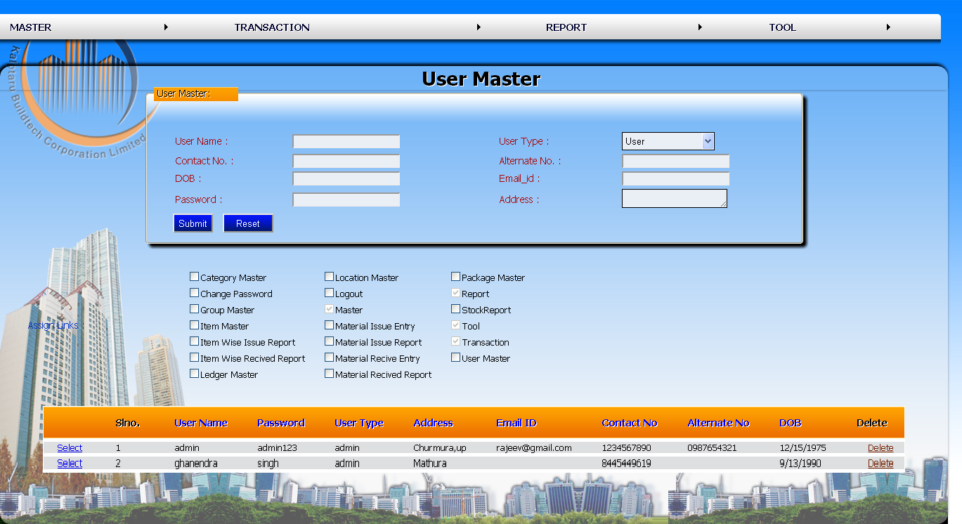Screen dimensions: 962x524
Task: Check the Material Issue Entry checkbox
Action: [329, 325]
